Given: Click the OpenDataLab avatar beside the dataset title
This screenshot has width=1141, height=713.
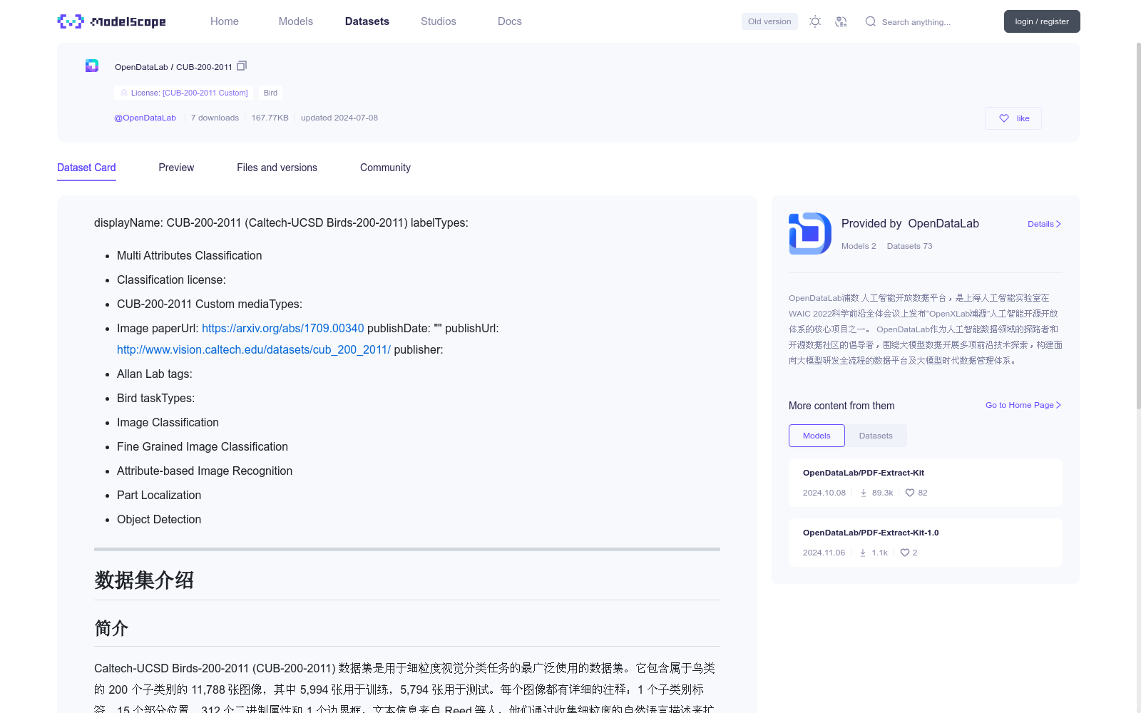Looking at the screenshot, I should (x=92, y=66).
